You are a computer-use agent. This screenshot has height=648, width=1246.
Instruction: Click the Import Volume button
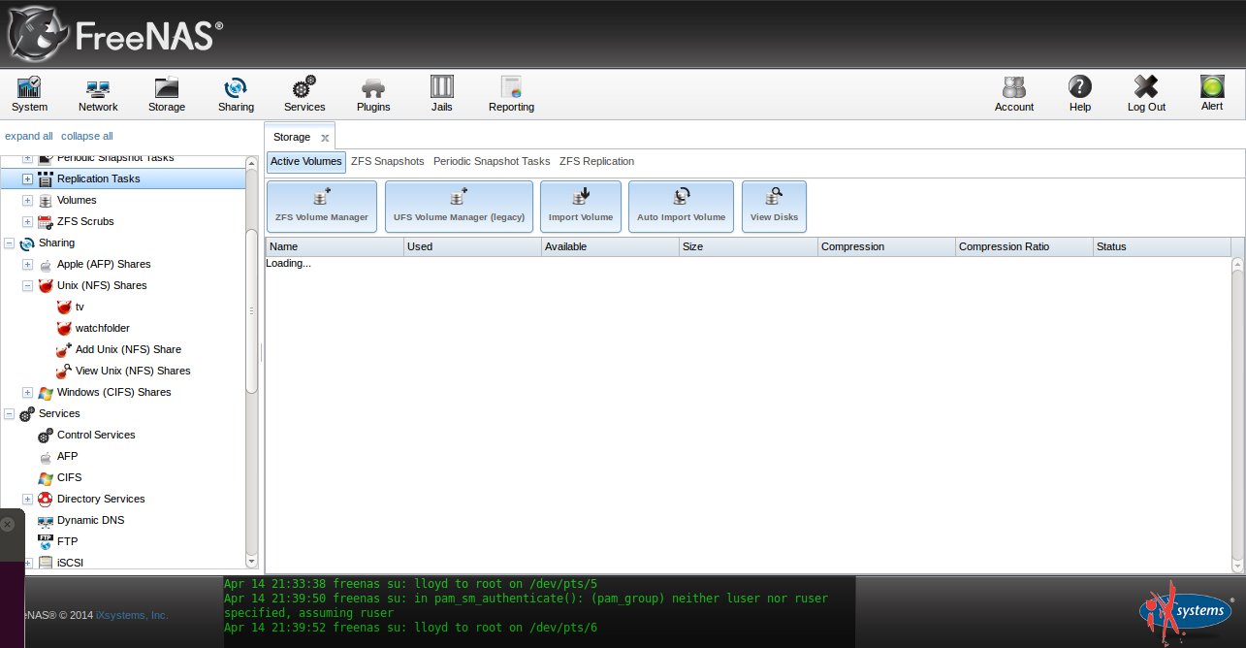581,206
